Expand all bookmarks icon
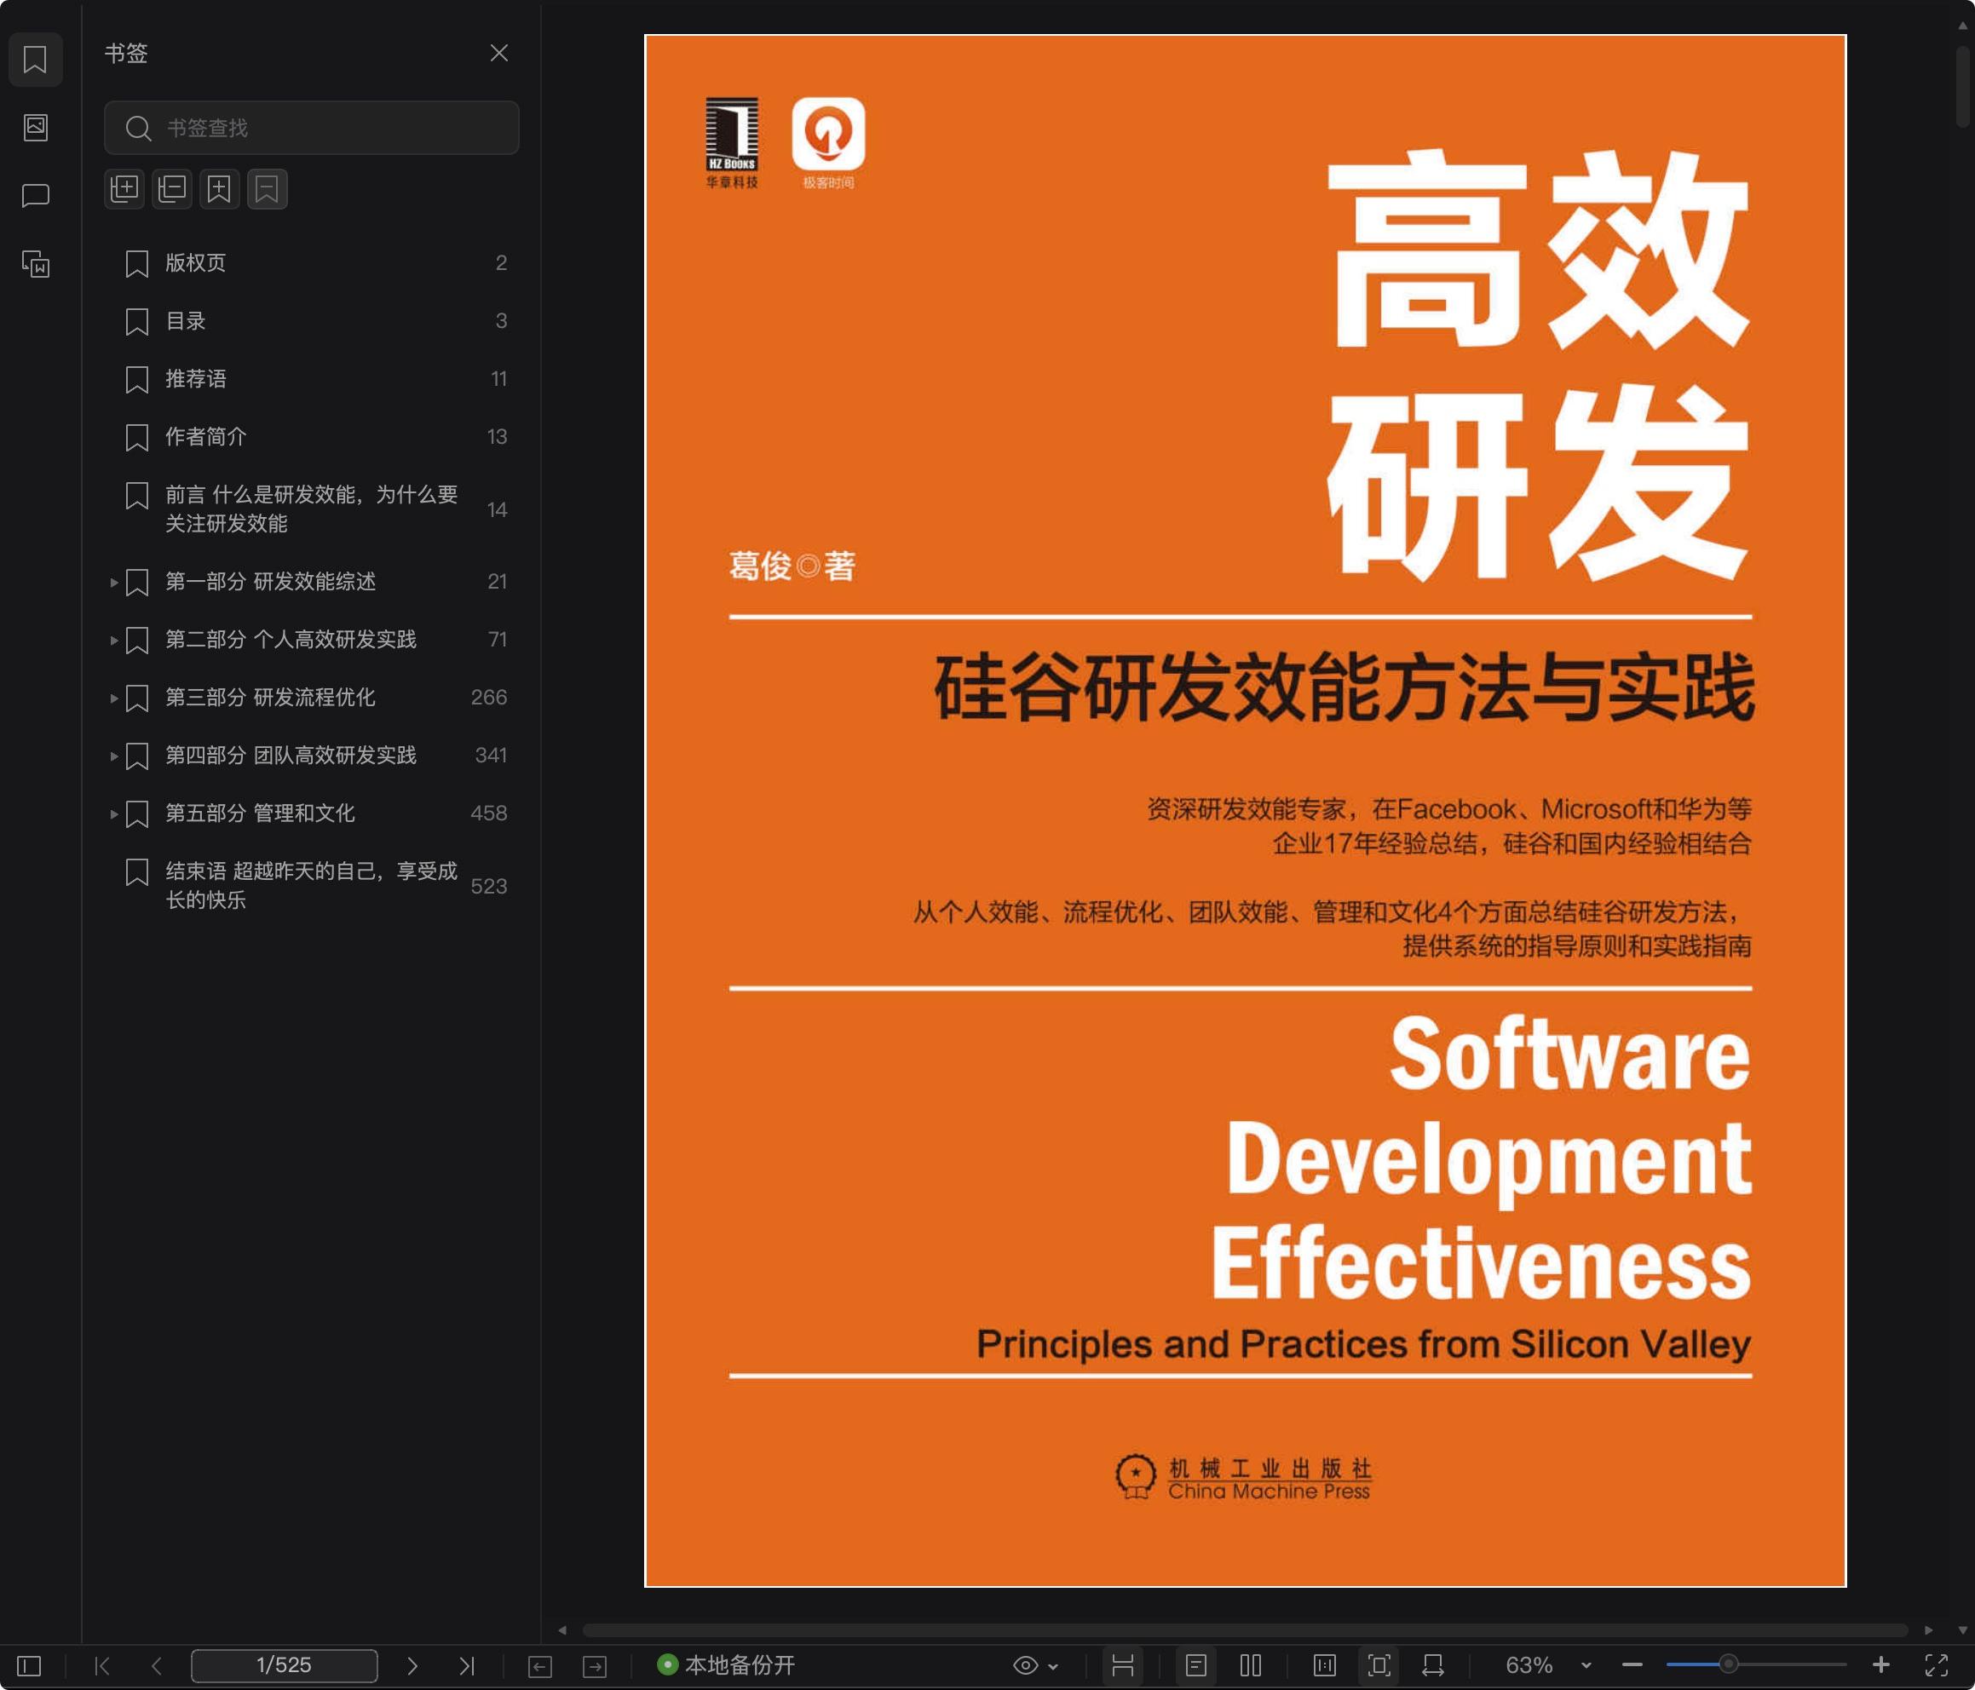The image size is (1975, 1690). [124, 189]
